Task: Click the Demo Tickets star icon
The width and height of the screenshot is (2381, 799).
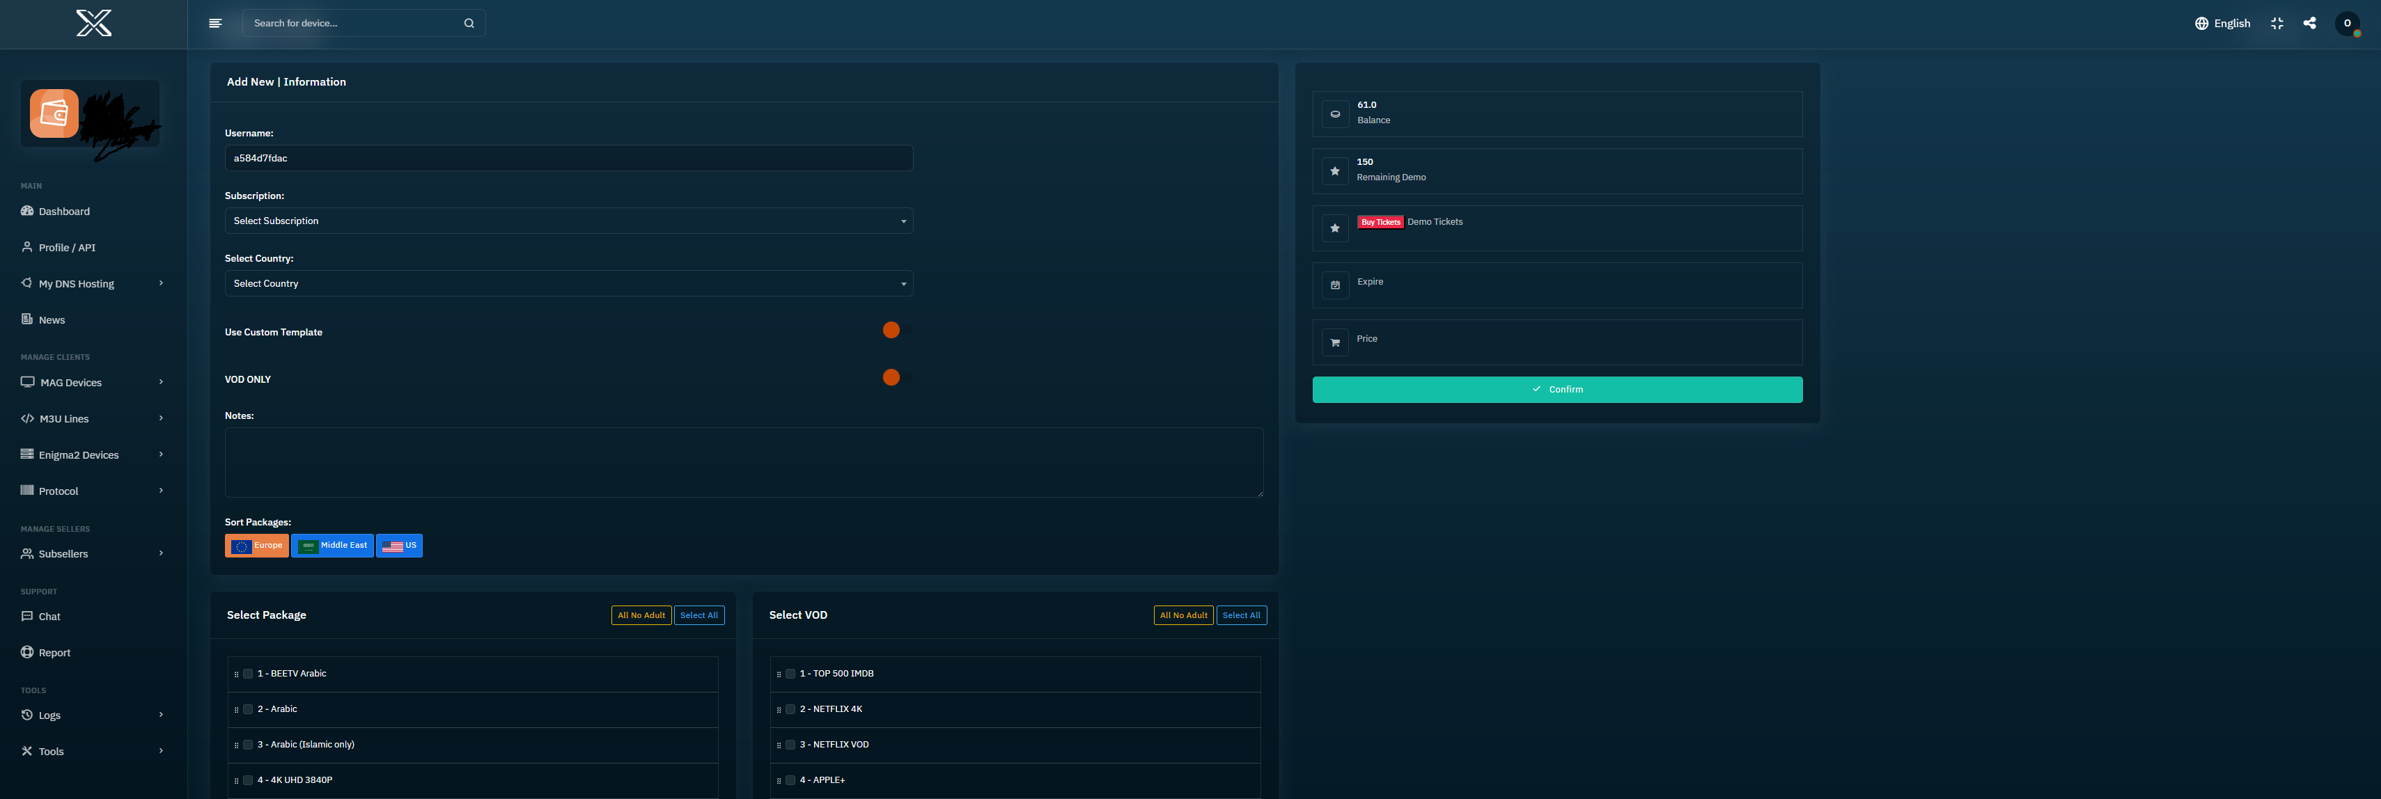Action: (x=1335, y=228)
